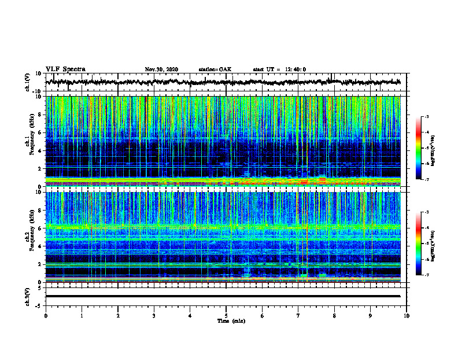The image size is (458, 354).
Task: Click the "-4" label on ch.2 color bar
Action: [x=427, y=228]
